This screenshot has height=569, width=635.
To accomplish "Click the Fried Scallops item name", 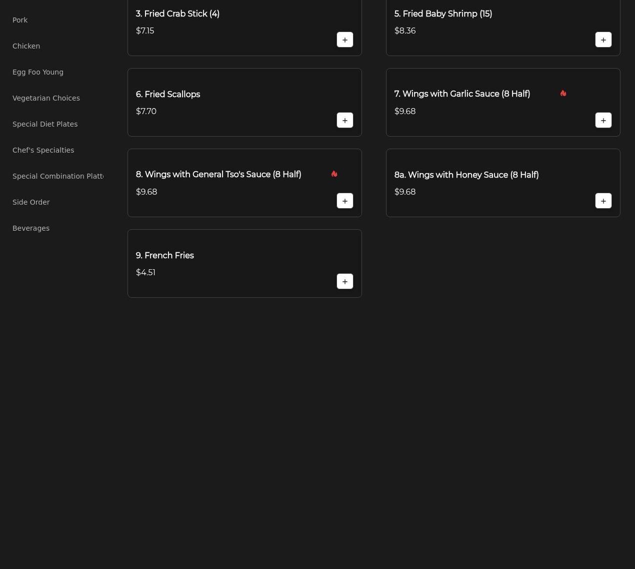I will pyautogui.click(x=167, y=95).
